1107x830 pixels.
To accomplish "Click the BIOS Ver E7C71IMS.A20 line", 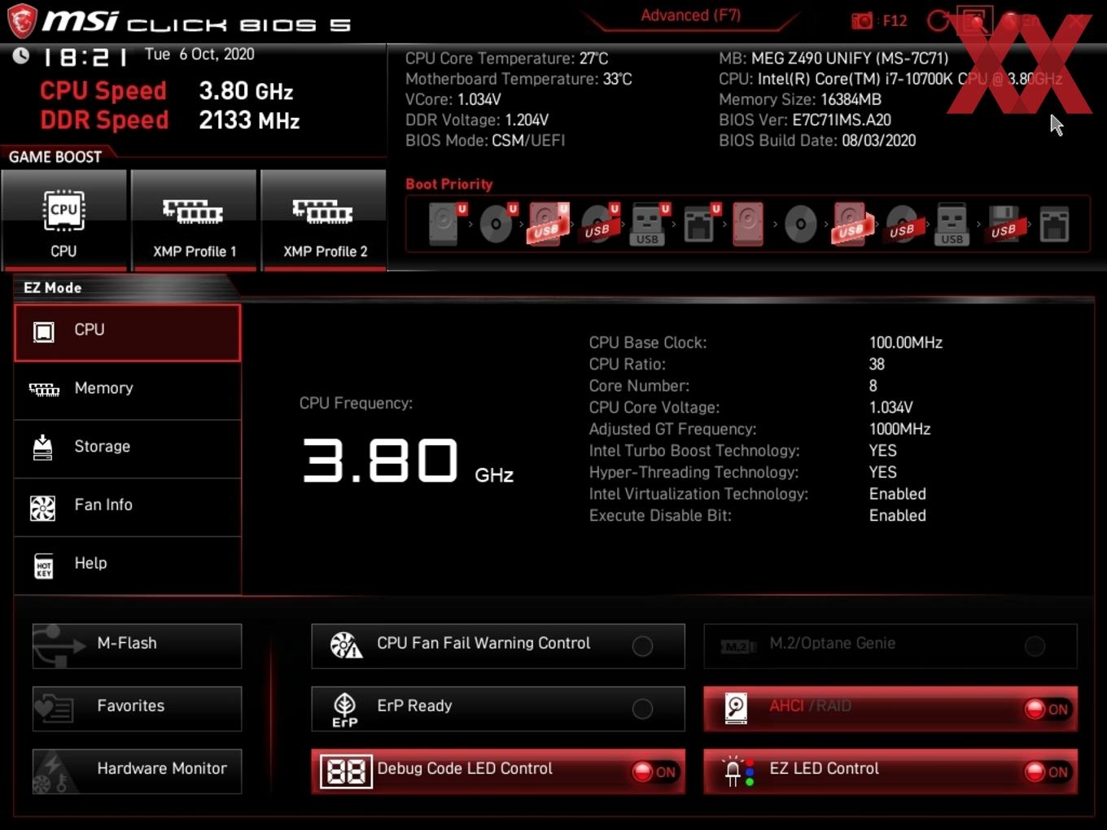I will [805, 120].
